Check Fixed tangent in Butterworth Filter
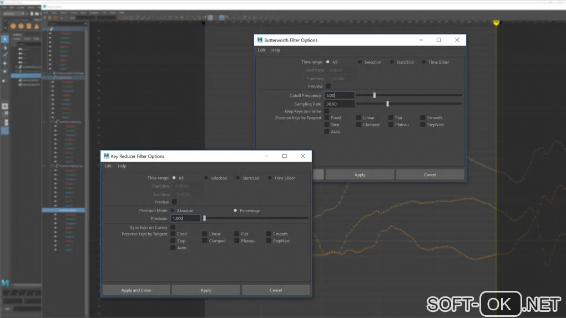 click(x=327, y=117)
